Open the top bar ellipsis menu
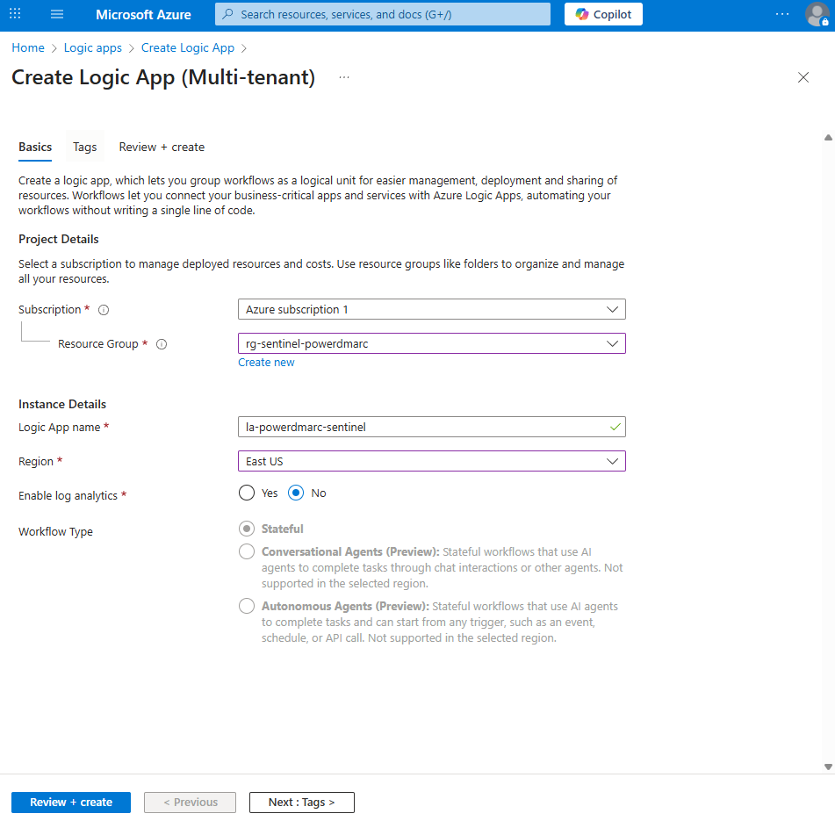The height and width of the screenshot is (828, 835). click(781, 14)
